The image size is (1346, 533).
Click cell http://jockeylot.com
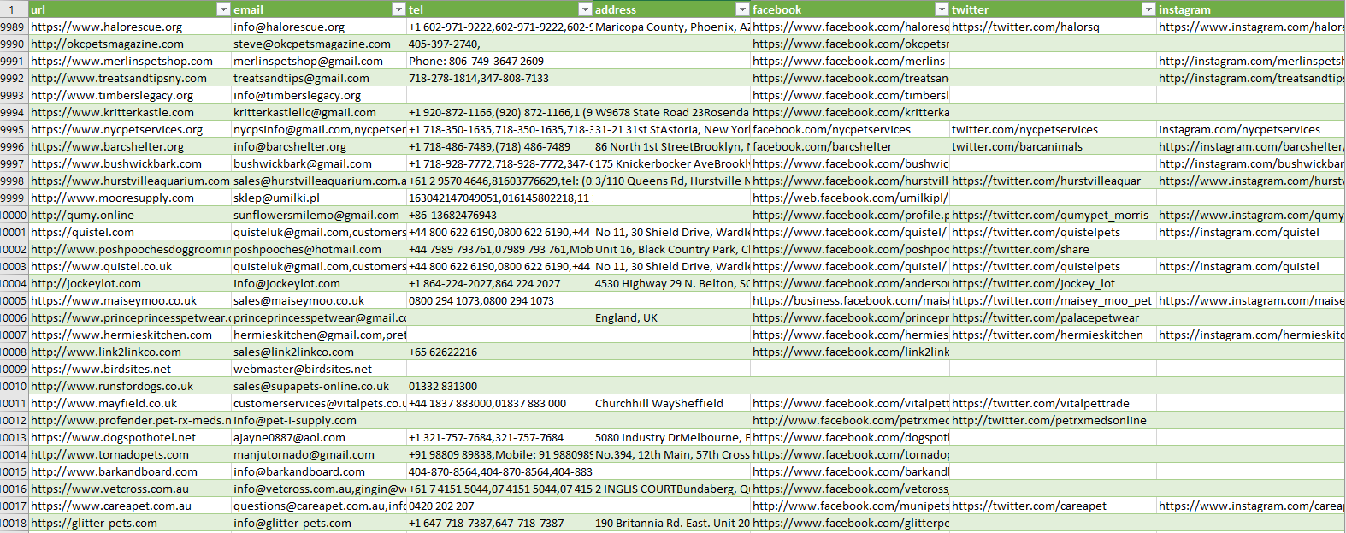(130, 283)
